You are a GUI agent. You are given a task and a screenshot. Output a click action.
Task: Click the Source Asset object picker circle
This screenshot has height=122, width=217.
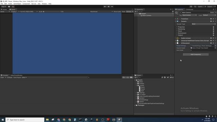pyautogui.click(x=215, y=48)
